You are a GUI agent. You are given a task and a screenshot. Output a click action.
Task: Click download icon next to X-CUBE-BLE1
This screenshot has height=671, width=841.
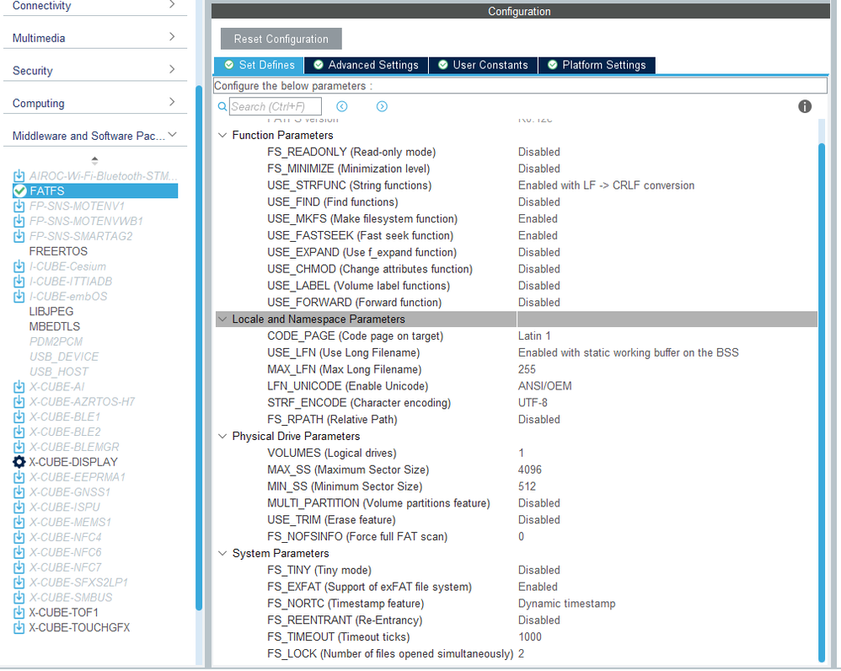coord(19,416)
